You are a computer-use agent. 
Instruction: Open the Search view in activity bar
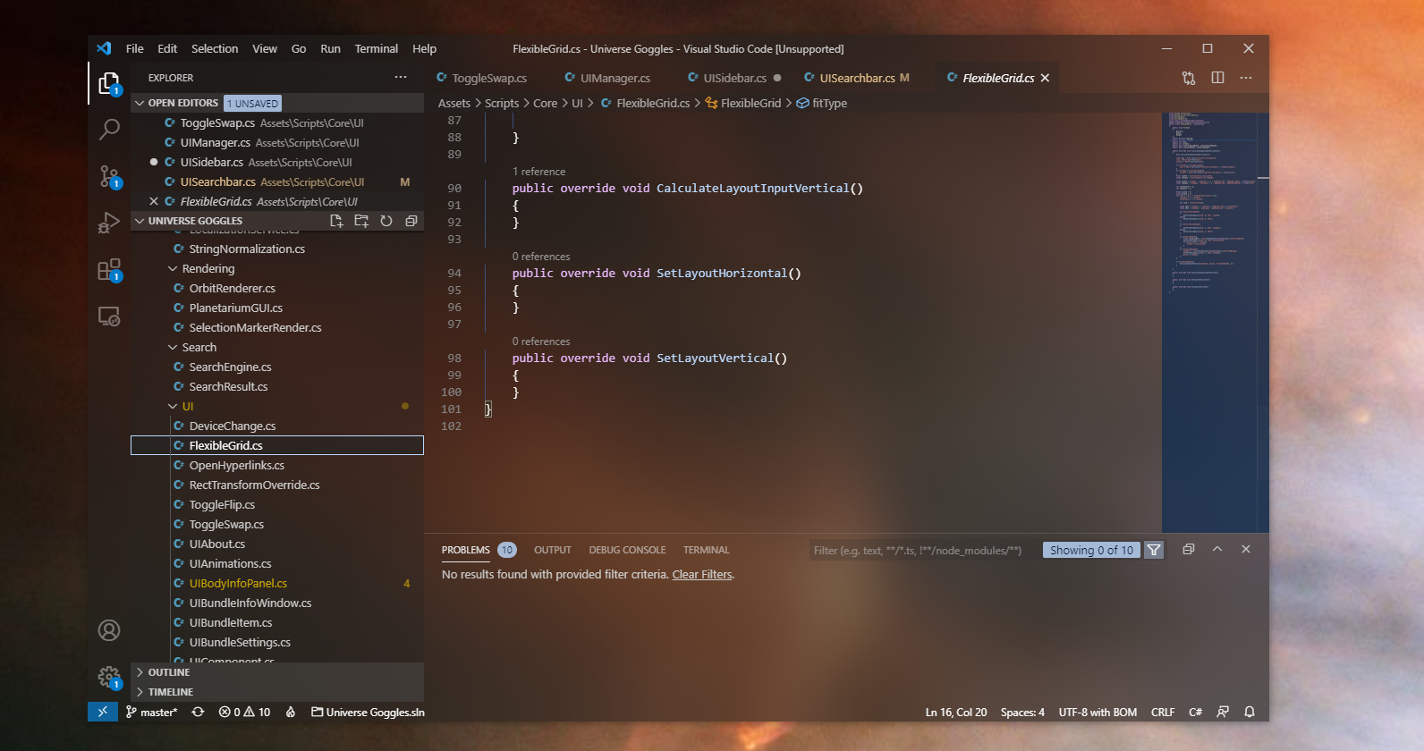coord(109,130)
